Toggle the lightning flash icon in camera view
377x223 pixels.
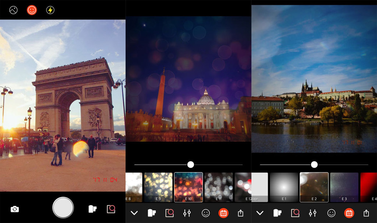coord(50,10)
